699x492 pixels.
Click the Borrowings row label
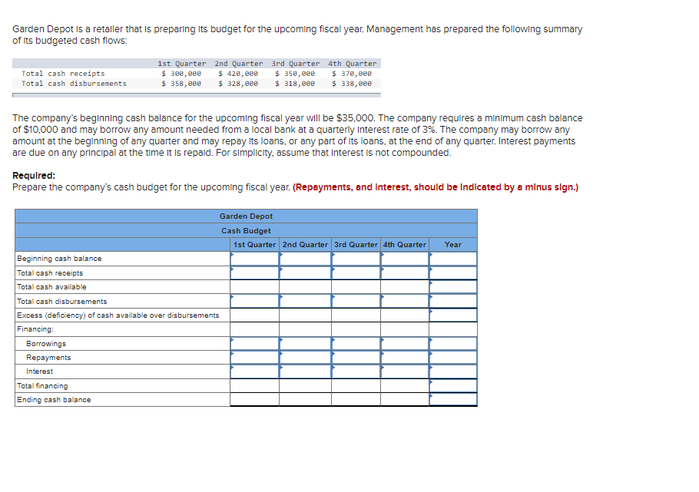pos(46,344)
